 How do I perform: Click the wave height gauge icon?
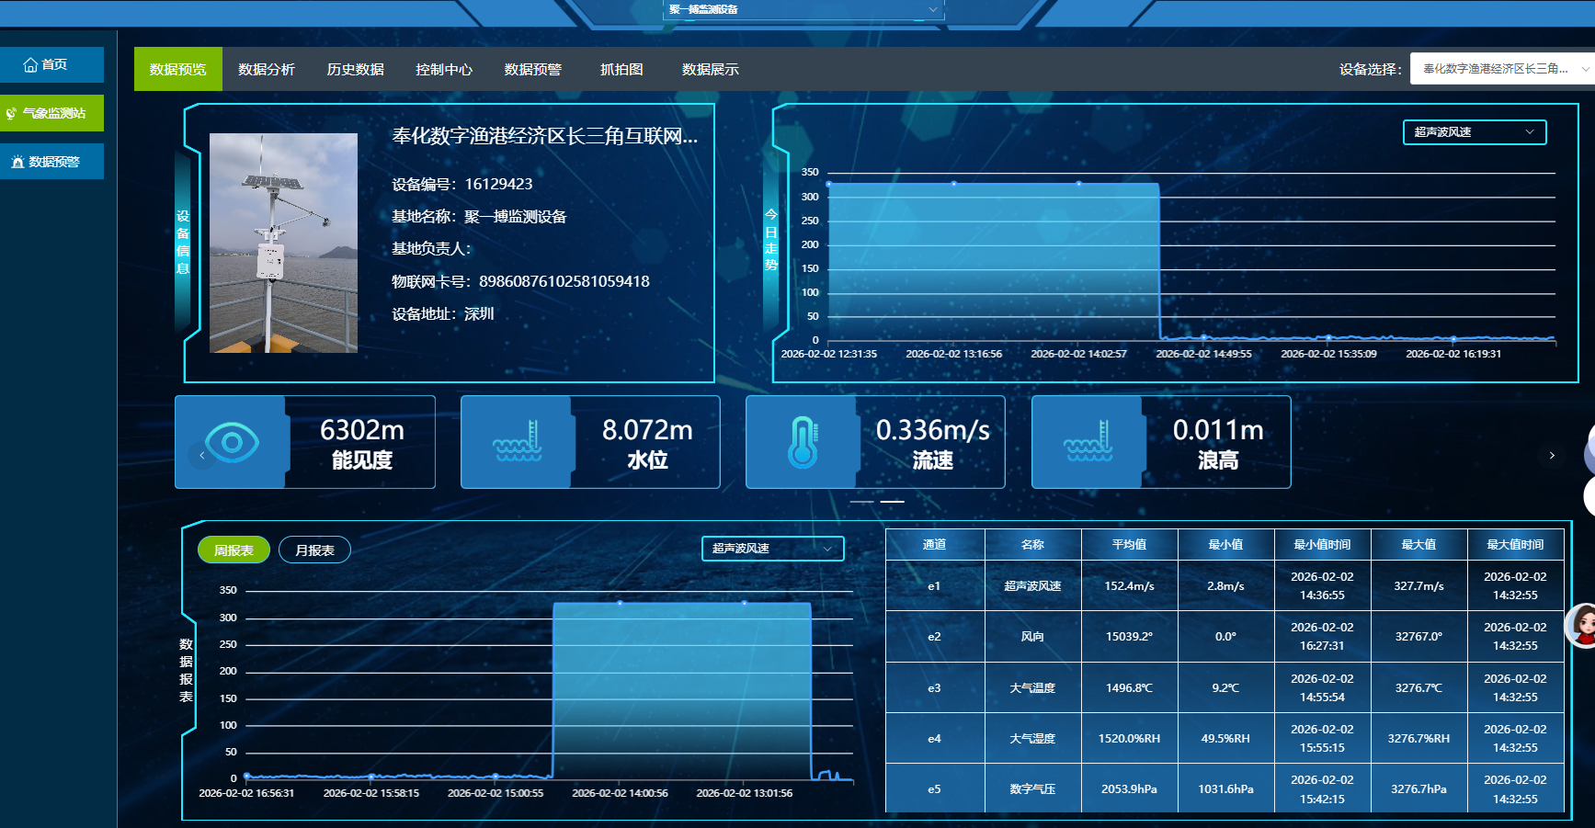click(x=1088, y=443)
